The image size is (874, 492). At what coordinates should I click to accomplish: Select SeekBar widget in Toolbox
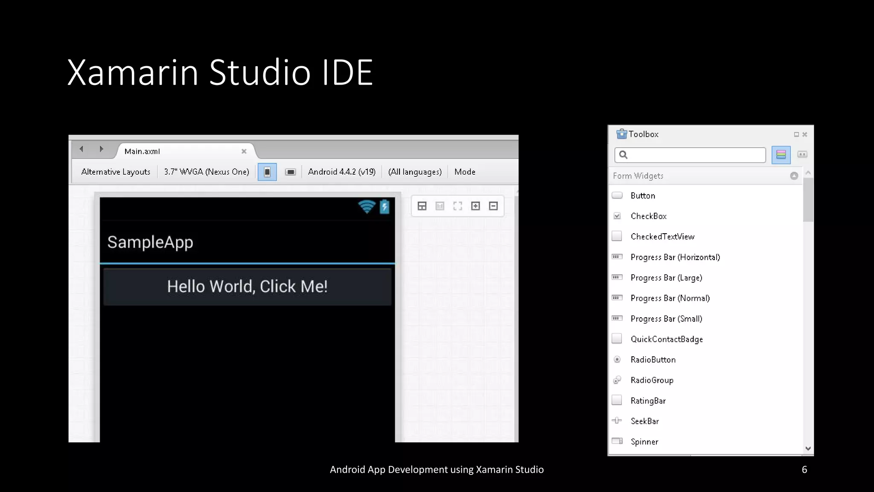coord(706,421)
